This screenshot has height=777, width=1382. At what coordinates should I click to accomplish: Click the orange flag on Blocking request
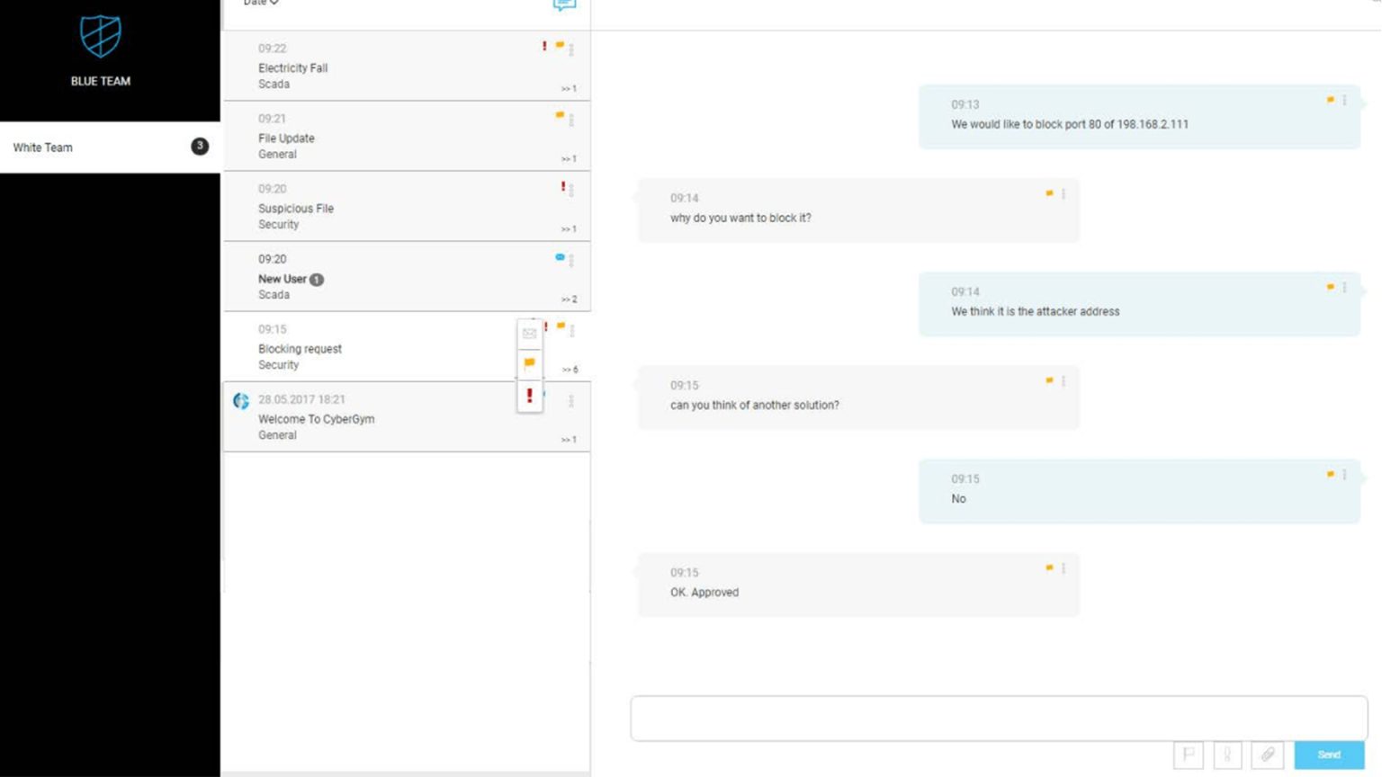click(x=561, y=326)
